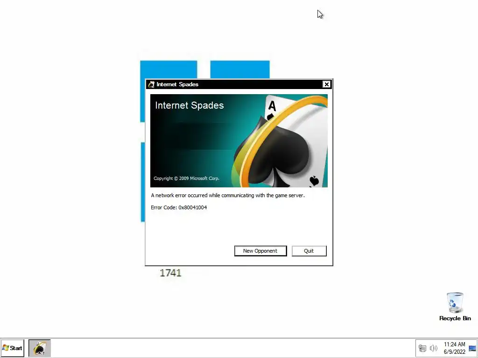
Task: Click the New Opponent button
Action: [x=260, y=251]
